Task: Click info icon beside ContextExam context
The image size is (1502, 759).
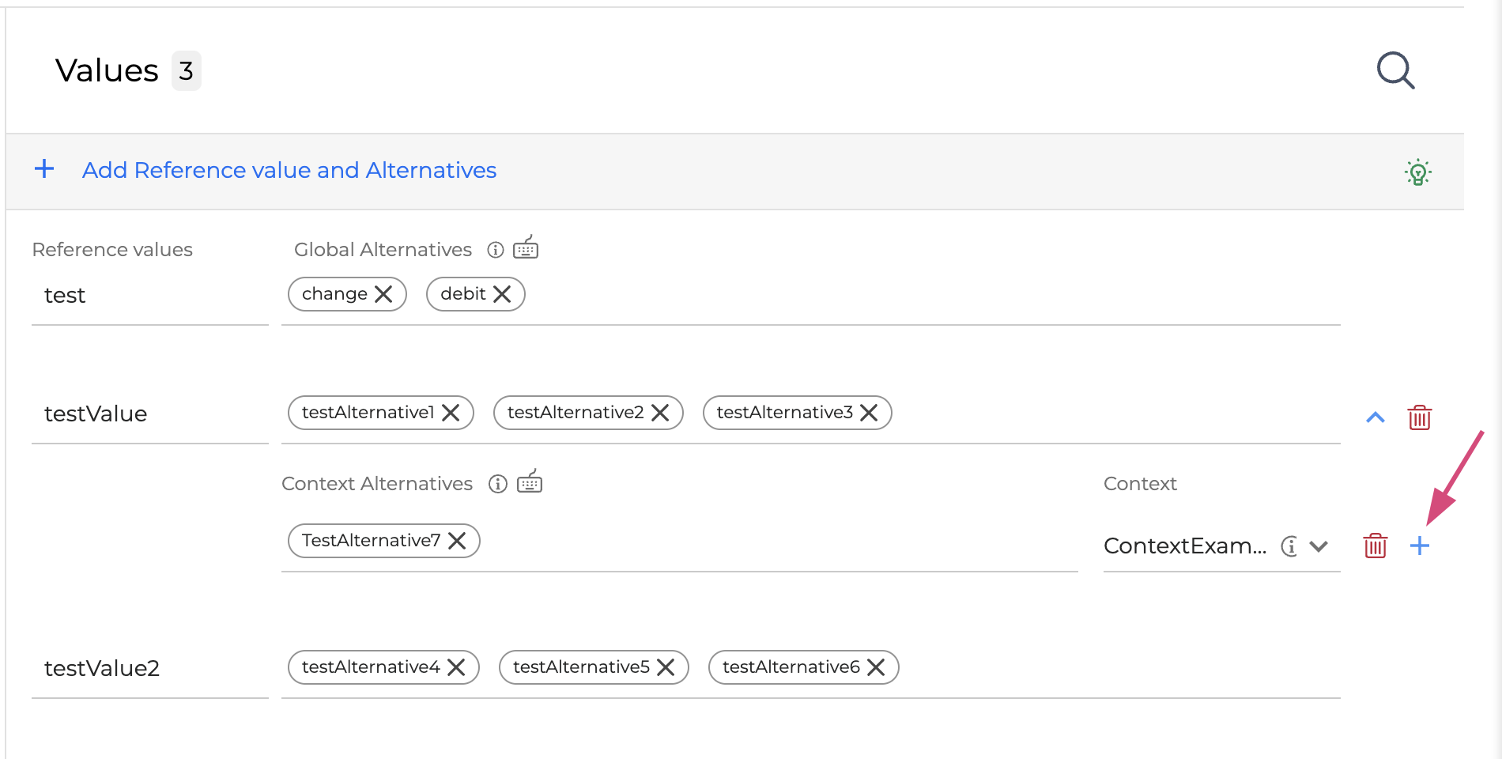Action: (x=1289, y=546)
